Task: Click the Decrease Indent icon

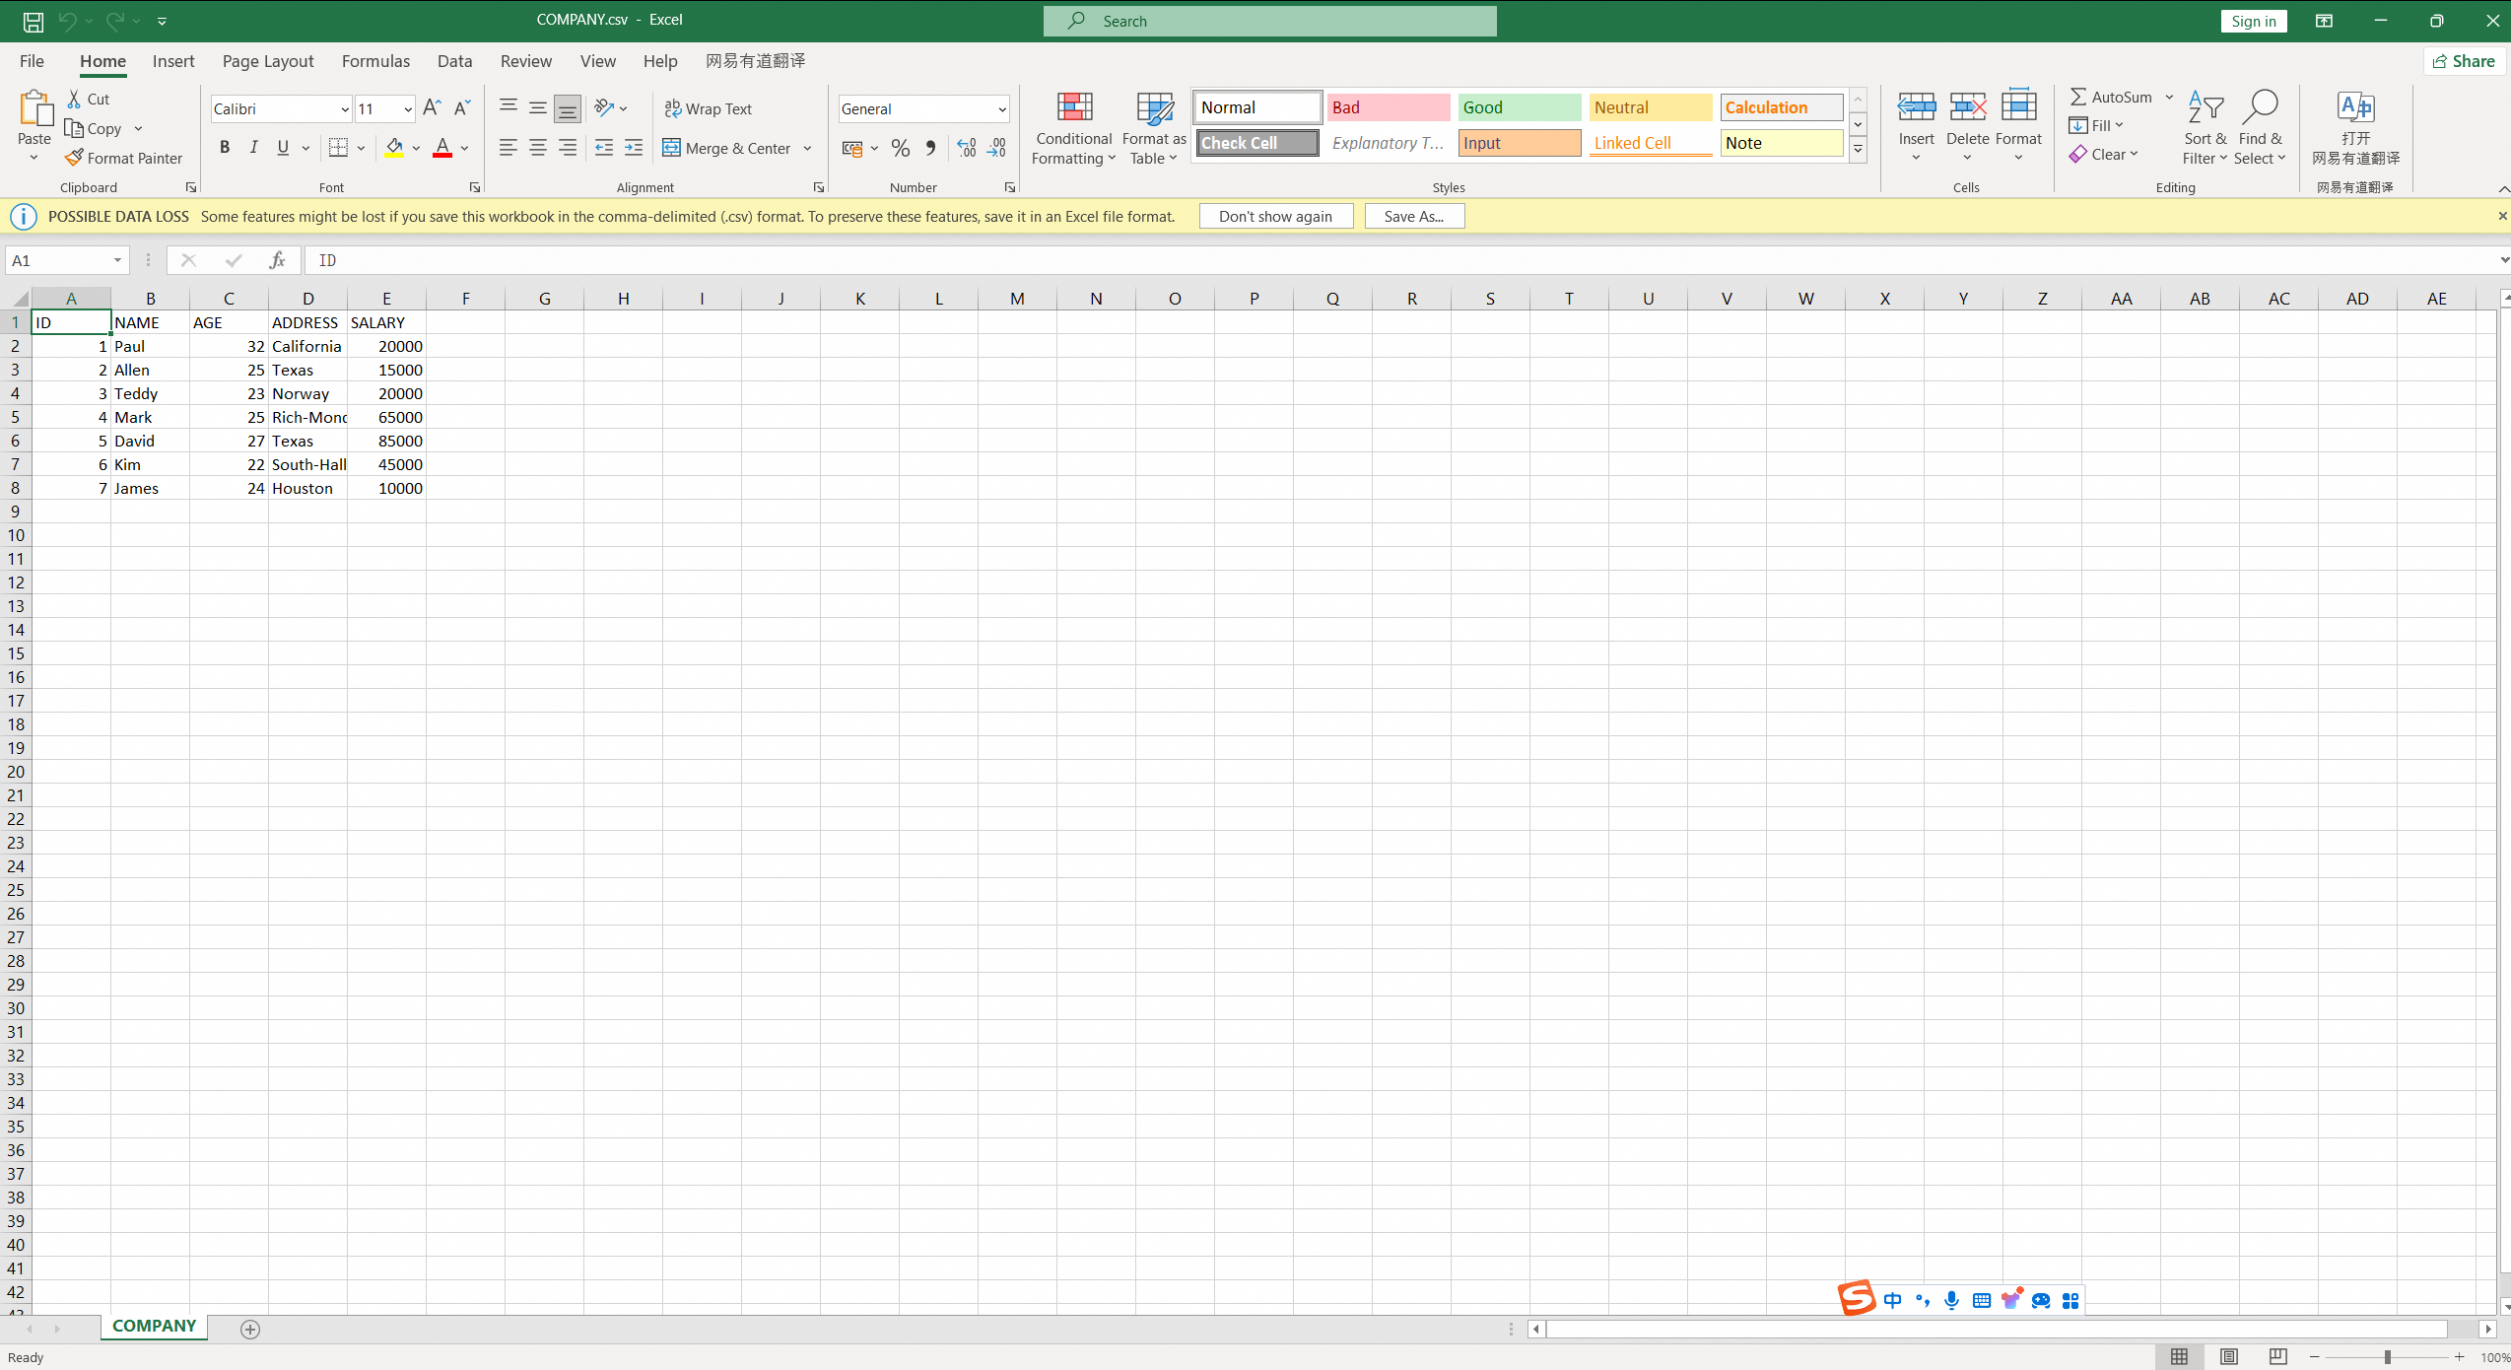Action: (x=604, y=147)
